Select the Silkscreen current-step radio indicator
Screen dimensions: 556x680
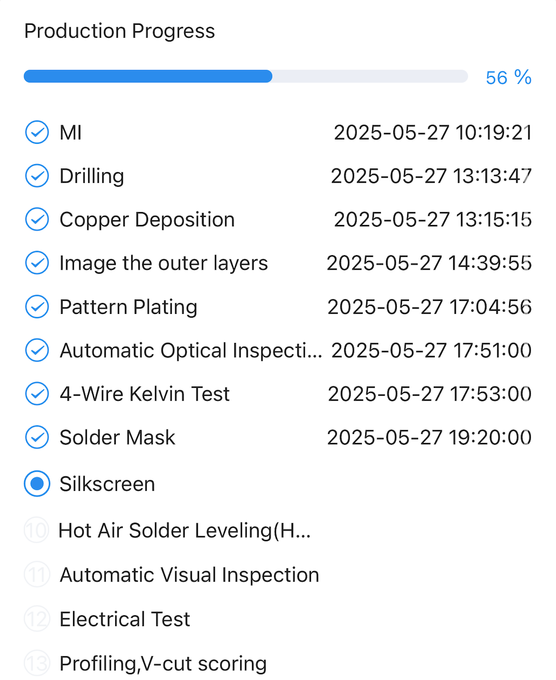tap(37, 484)
